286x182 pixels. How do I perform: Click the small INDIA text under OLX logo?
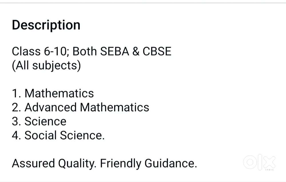tap(269, 170)
